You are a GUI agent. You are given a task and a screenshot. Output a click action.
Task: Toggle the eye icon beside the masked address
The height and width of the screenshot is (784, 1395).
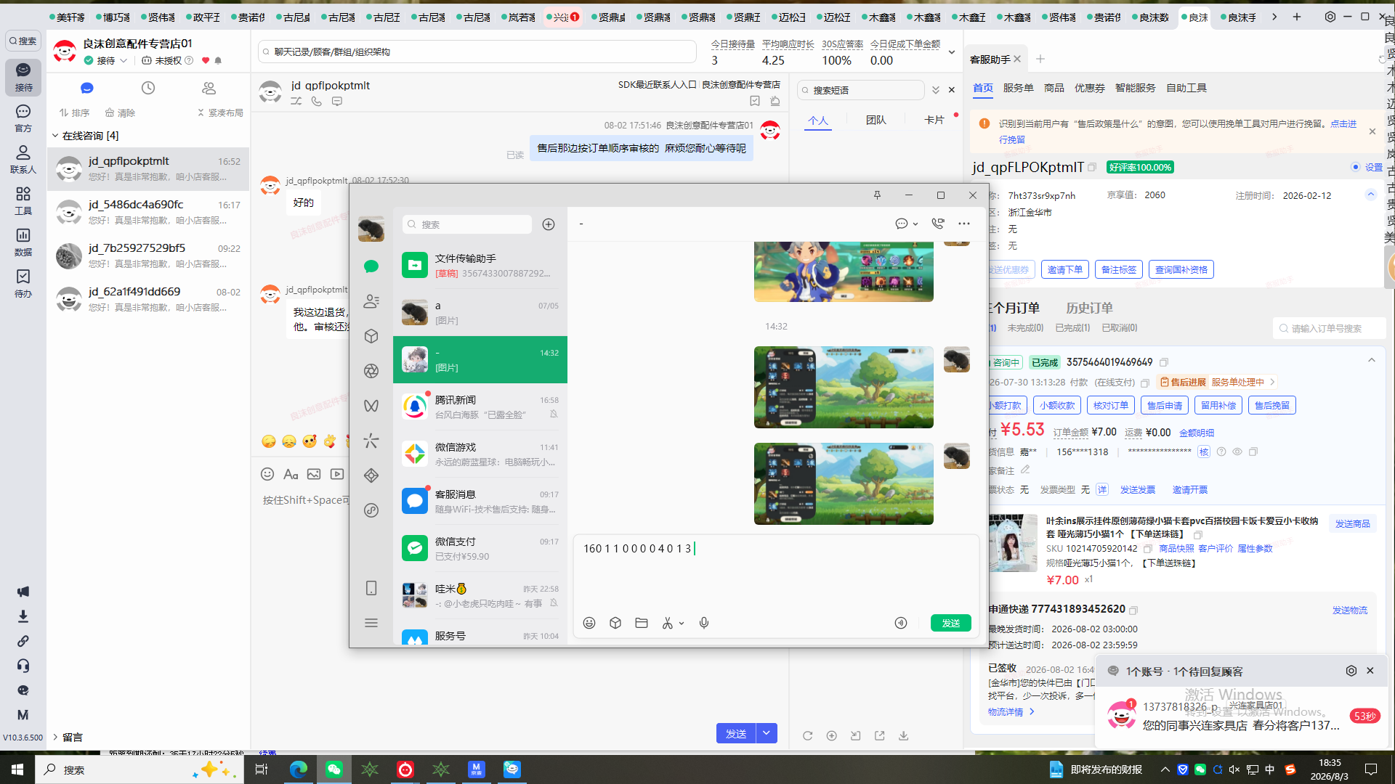[1237, 452]
